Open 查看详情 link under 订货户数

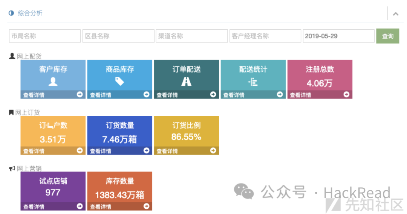[x=34, y=151]
